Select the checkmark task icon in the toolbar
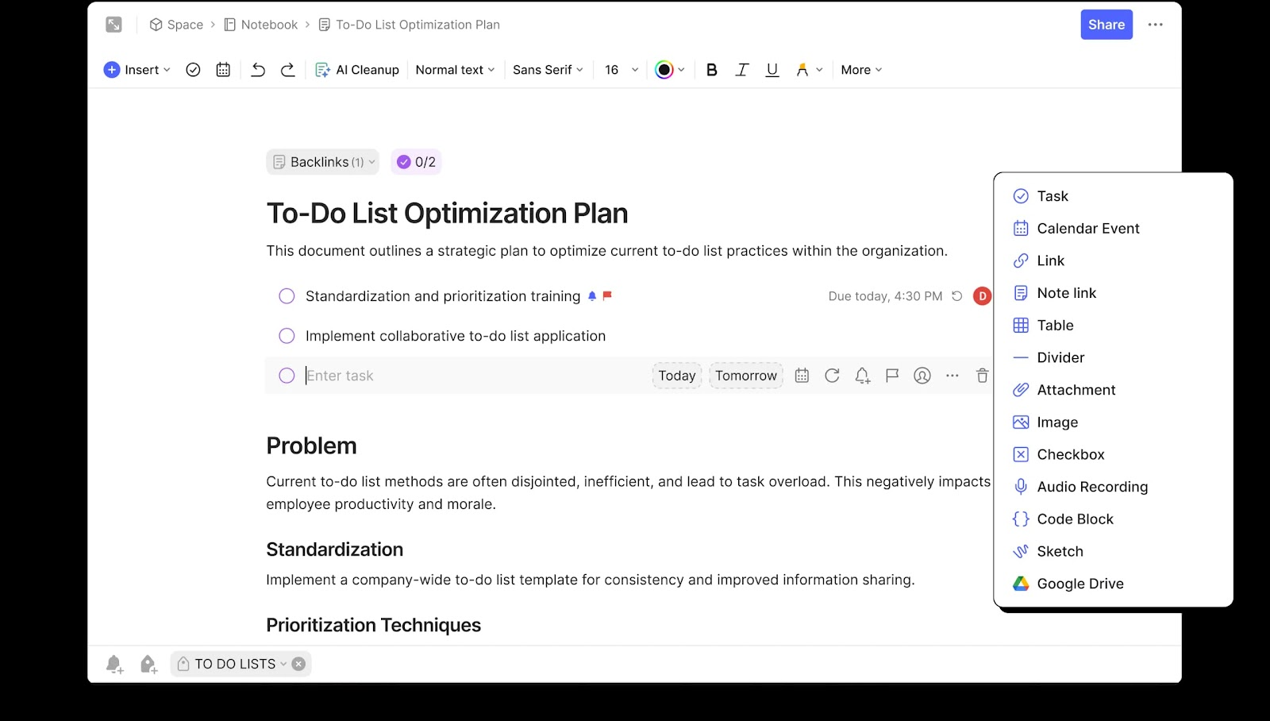This screenshot has width=1270, height=721. (193, 70)
